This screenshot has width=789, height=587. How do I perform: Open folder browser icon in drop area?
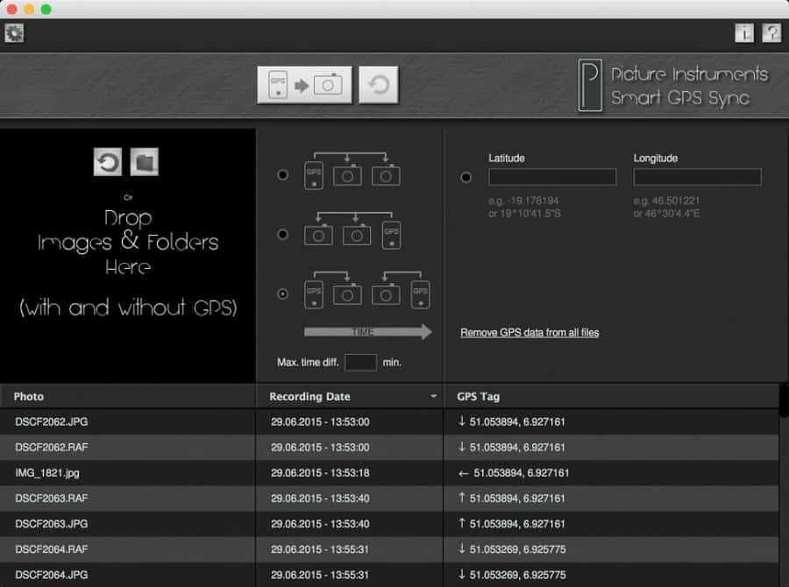(x=145, y=162)
